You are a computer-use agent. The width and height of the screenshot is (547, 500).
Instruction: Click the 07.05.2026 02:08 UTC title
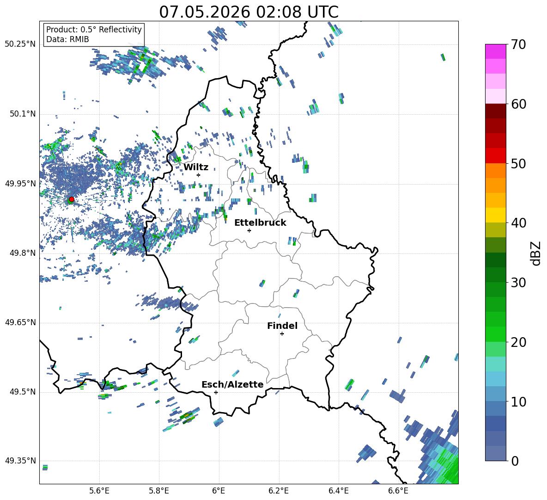(249, 12)
